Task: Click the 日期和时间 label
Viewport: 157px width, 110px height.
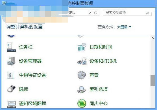Action: click(x=101, y=47)
